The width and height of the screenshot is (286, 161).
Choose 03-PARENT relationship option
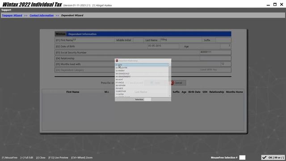pos(142,71)
